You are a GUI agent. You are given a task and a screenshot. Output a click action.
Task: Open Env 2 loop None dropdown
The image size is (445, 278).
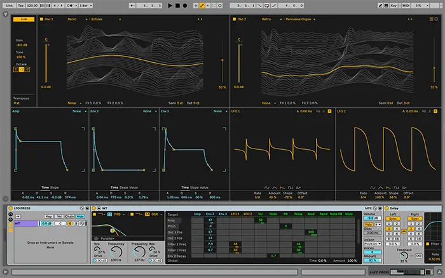pyautogui.click(x=150, y=111)
